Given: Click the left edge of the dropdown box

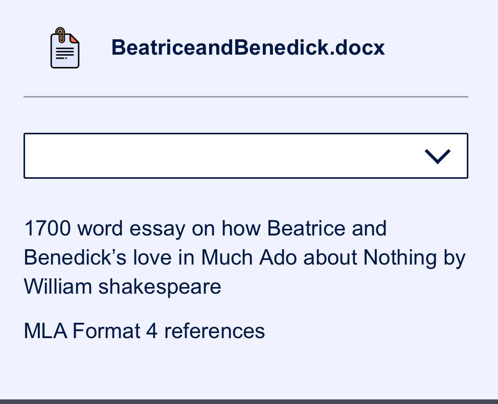Looking at the screenshot, I should pos(25,156).
